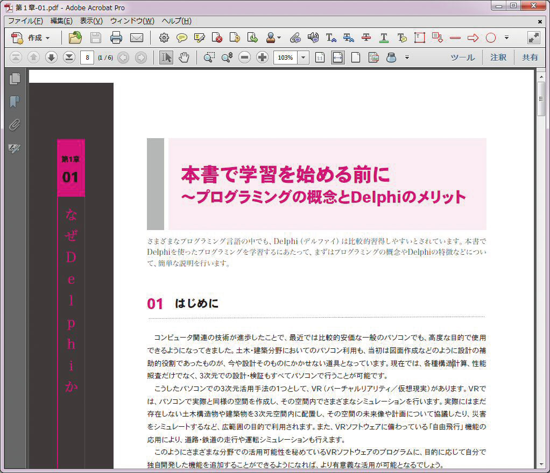
Task: Go to the first page
Action: pos(16,58)
